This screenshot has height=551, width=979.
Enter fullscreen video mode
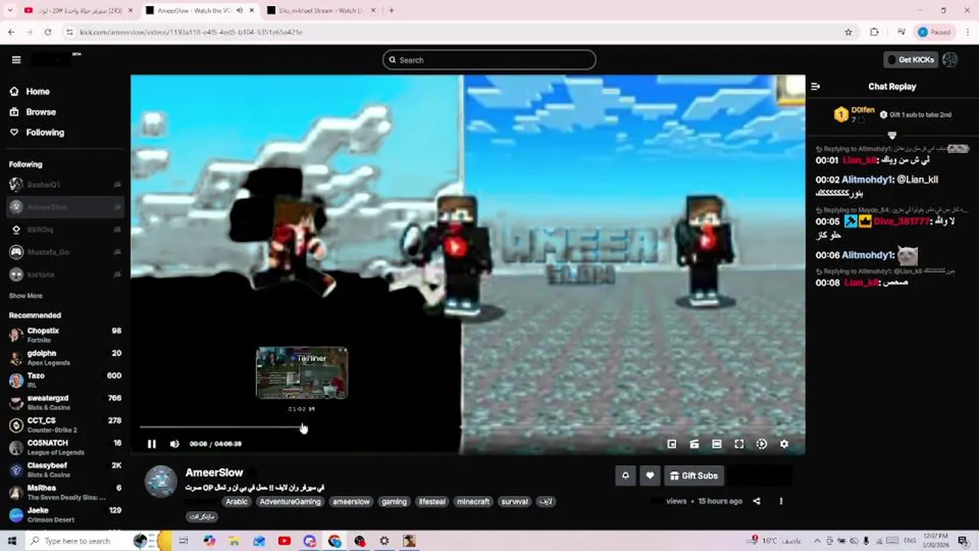coord(739,444)
